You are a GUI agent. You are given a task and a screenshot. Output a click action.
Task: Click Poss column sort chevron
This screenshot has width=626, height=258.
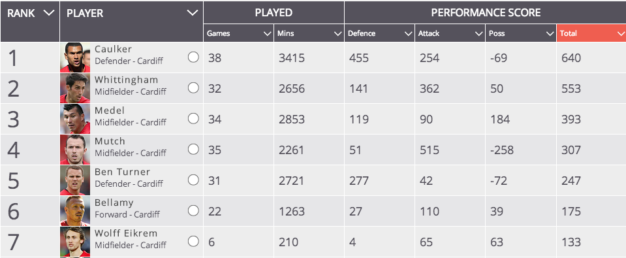(x=550, y=34)
